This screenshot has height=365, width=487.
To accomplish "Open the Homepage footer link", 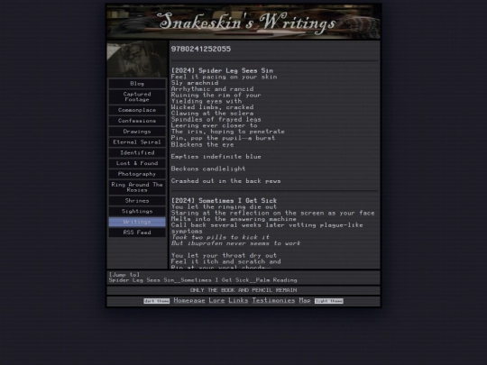I will 189,300.
